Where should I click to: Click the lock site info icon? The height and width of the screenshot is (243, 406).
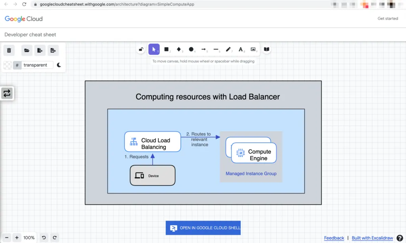click(35, 4)
